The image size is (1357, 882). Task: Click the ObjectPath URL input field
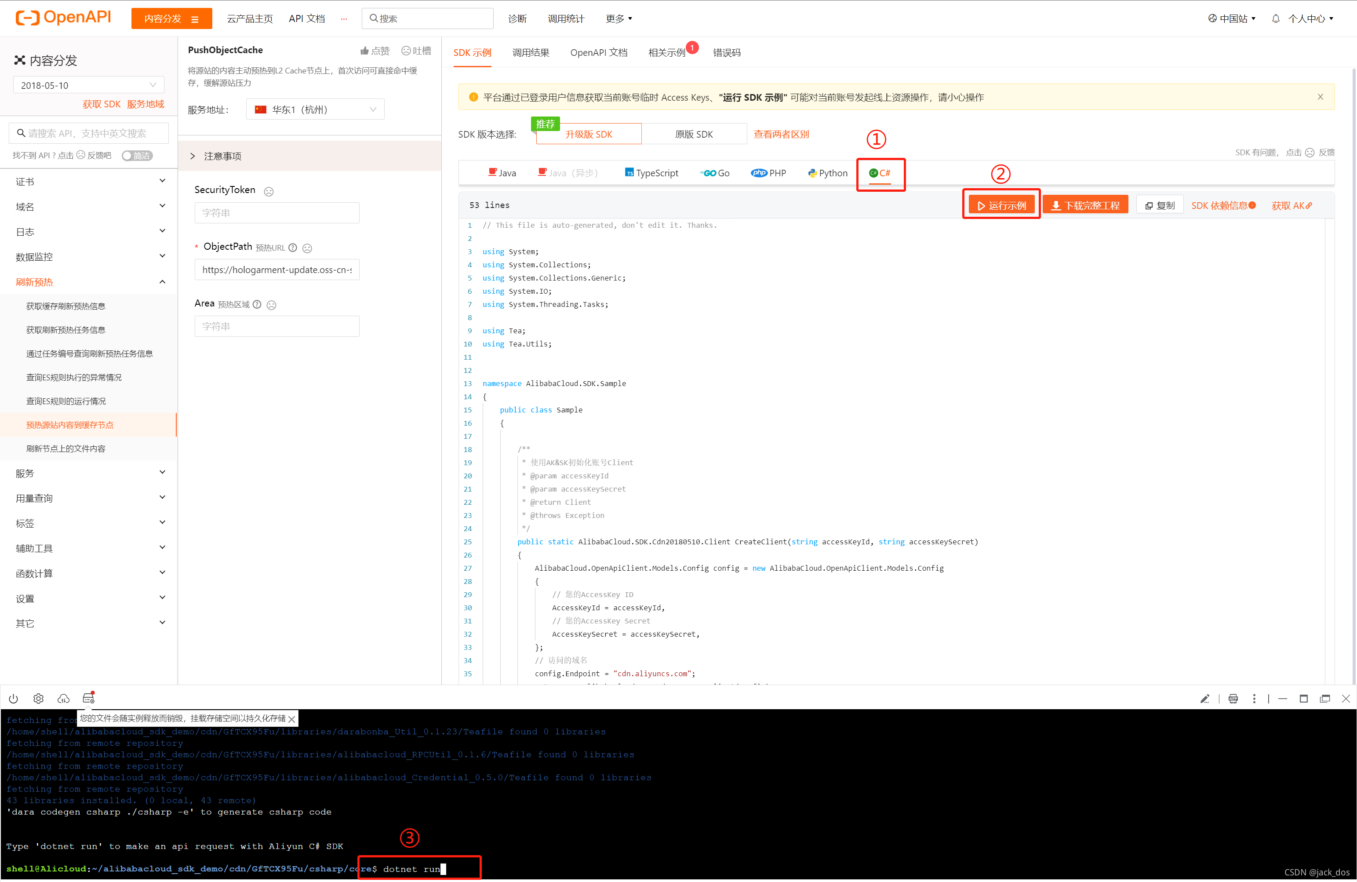276,270
